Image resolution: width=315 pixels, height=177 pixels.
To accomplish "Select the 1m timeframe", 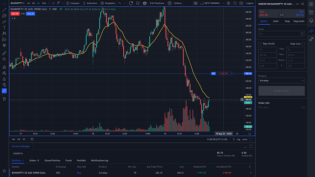I will [28, 3].
